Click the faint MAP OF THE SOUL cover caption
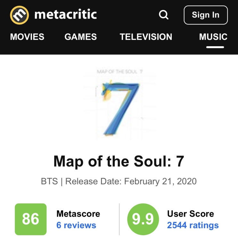The image size is (238, 242). [120, 72]
